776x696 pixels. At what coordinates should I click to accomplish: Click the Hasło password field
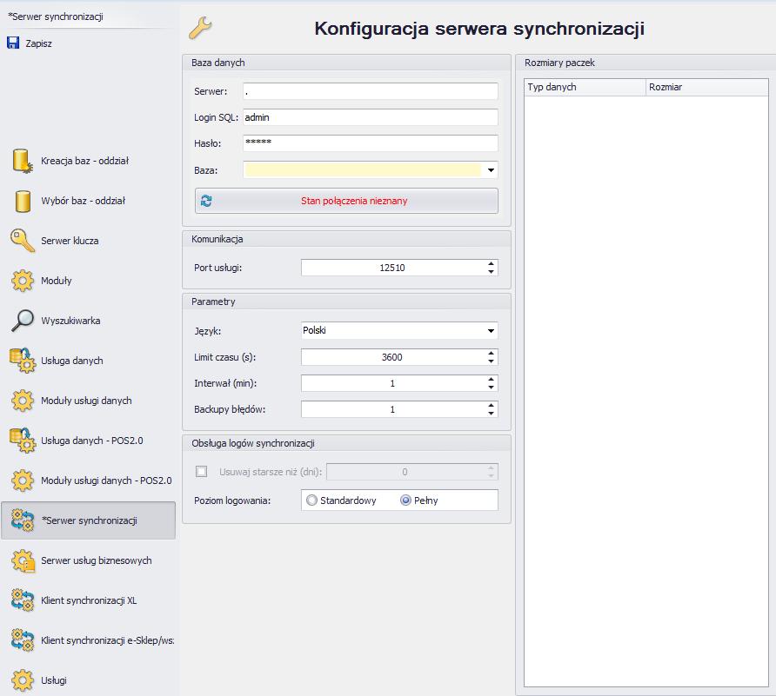[x=371, y=143]
